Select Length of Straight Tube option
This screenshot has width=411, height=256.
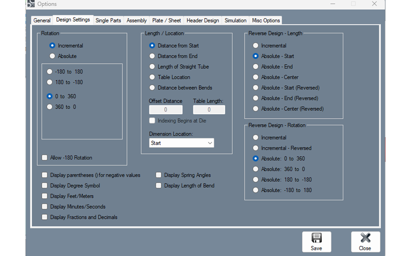click(179, 66)
